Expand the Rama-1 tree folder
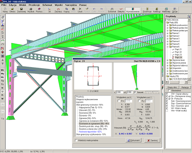 tap(167, 33)
